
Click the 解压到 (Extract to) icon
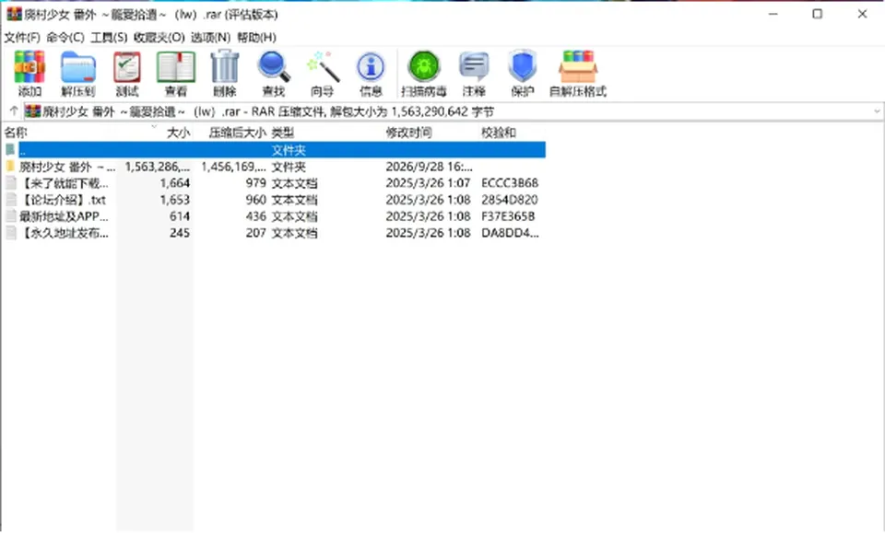[77, 74]
